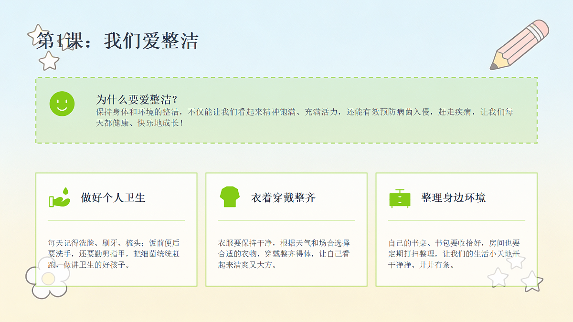573x322 pixels.
Task: Click the divider line under 衣着穿戴整齐
Action: point(286,220)
